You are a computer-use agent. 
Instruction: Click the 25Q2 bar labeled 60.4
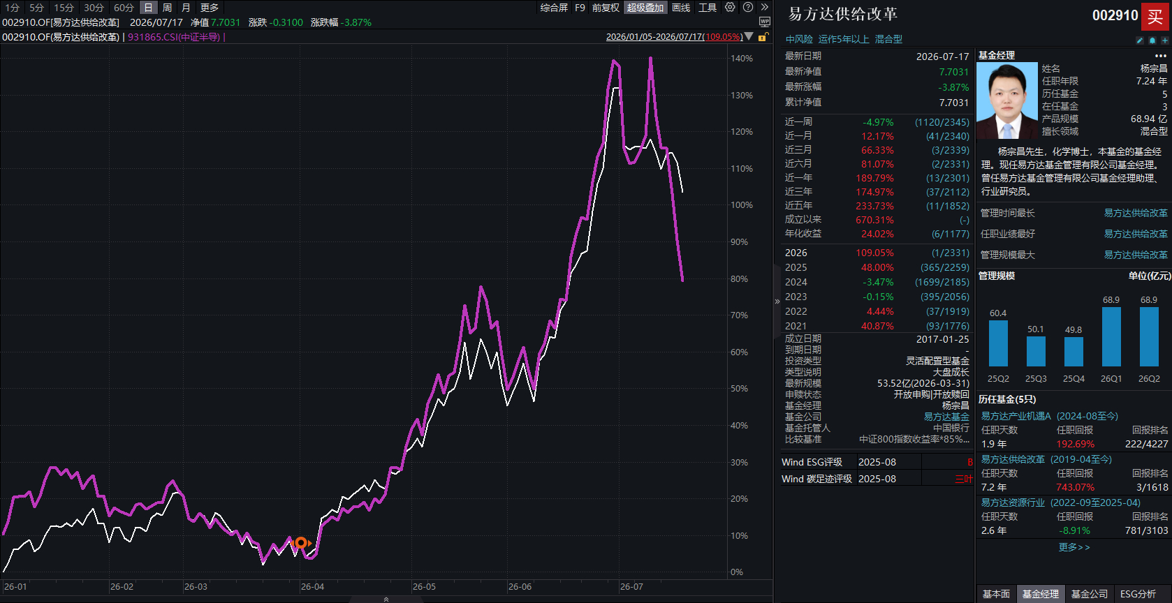tap(998, 343)
